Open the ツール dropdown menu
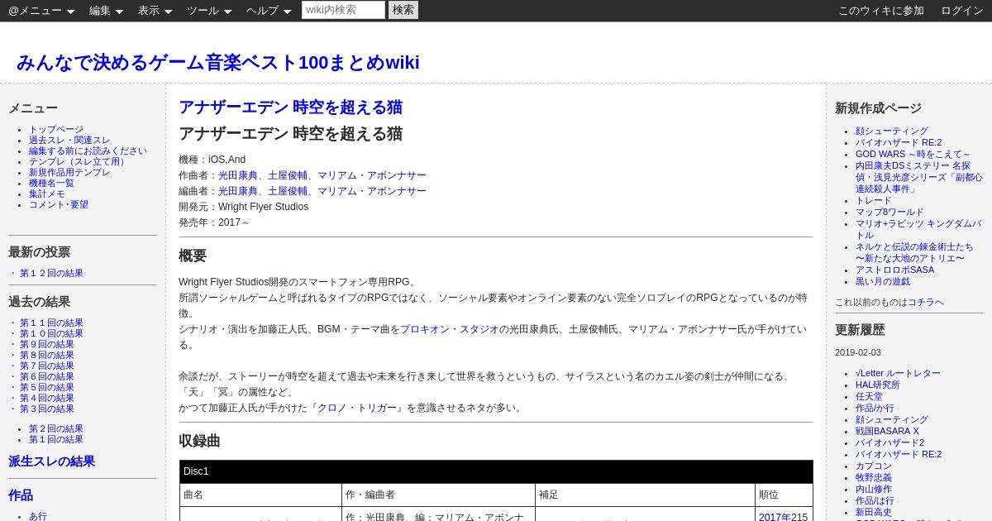Screen dimensions: 992x521 (x=209, y=11)
